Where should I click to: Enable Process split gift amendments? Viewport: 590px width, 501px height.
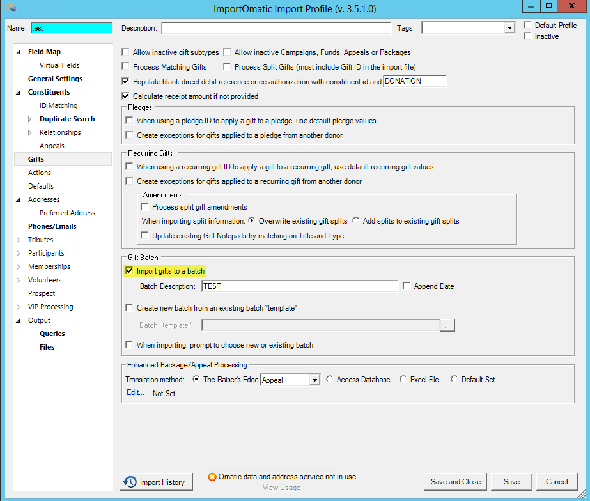(144, 206)
